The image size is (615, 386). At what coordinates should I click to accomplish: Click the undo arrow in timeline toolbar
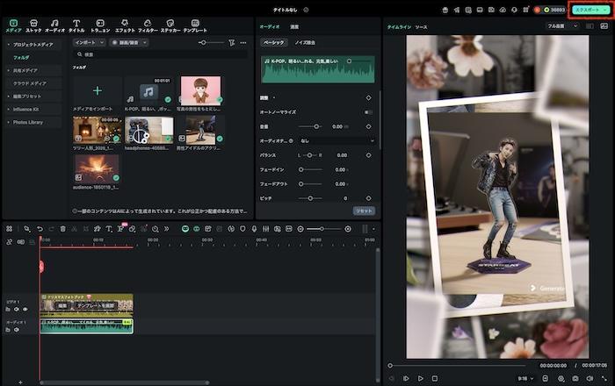(40, 229)
